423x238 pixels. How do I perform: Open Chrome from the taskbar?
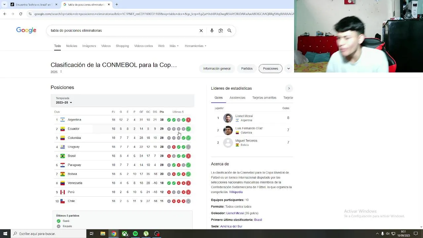(x=114, y=234)
